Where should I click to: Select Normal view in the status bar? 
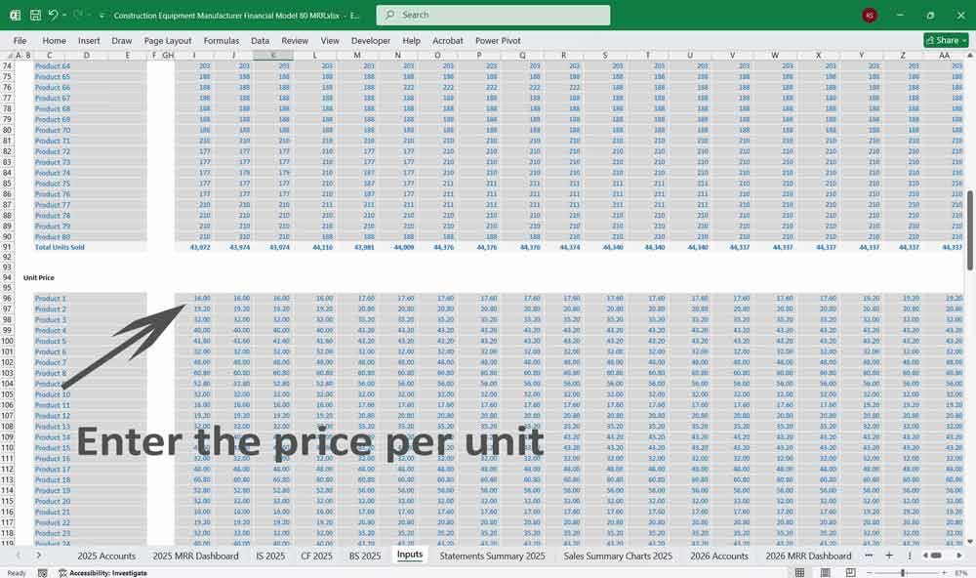coord(801,572)
